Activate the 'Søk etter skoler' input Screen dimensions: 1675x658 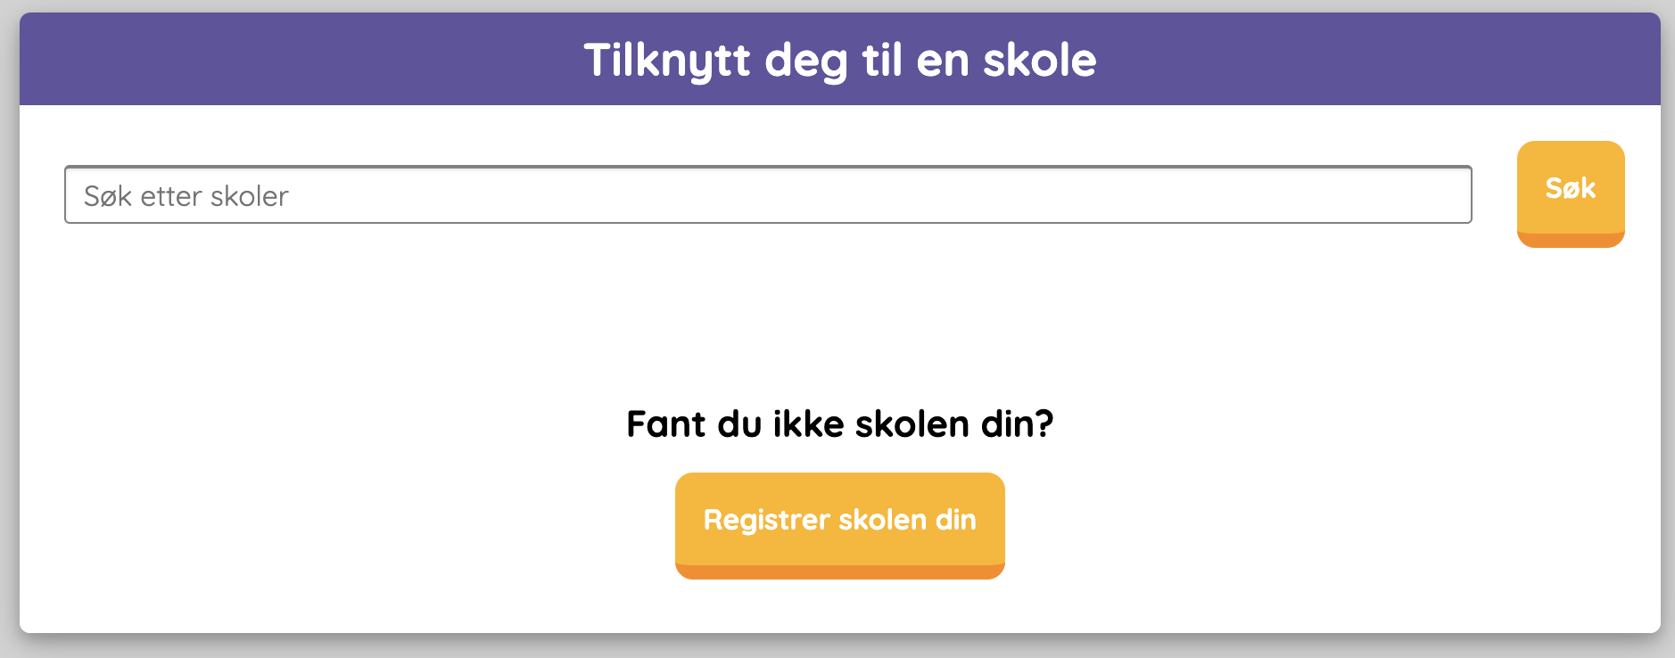(x=767, y=194)
